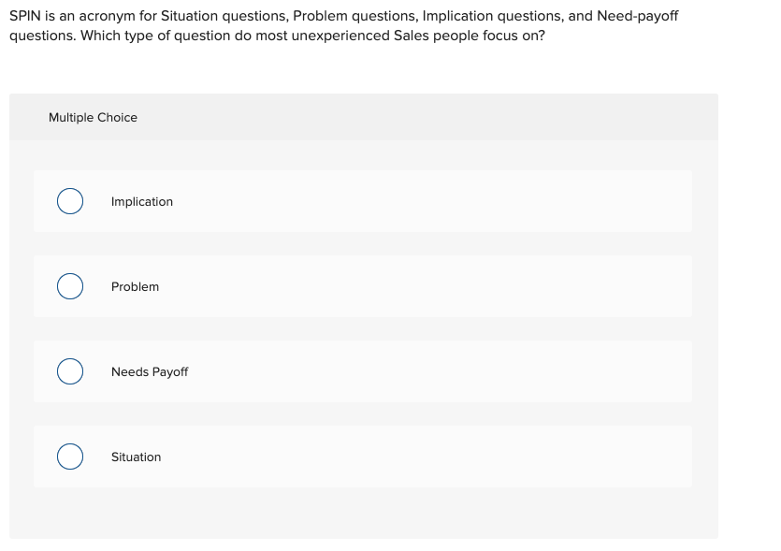
Task: Click the third answer option row
Action: pyautogui.click(x=363, y=370)
